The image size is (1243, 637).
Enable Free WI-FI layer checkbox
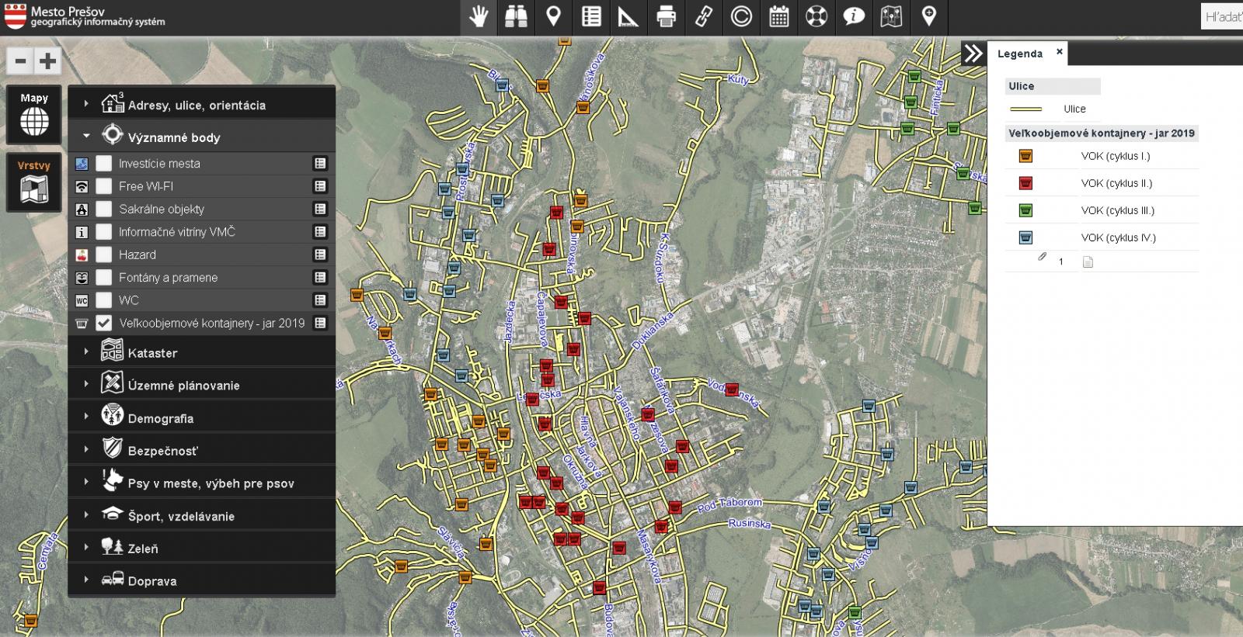pyautogui.click(x=104, y=186)
